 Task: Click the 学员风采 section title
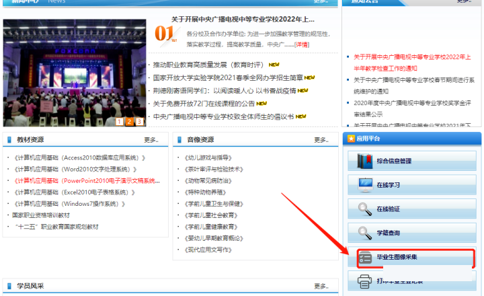[x=30, y=286]
